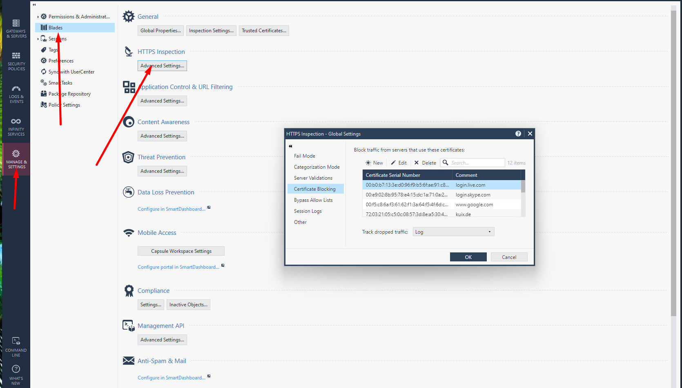Open Security Policies view
682x388 pixels.
click(x=16, y=61)
